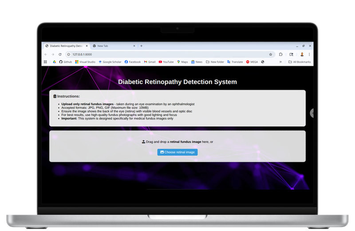Reload the page
The width and height of the screenshot is (355, 231).
[60, 54]
